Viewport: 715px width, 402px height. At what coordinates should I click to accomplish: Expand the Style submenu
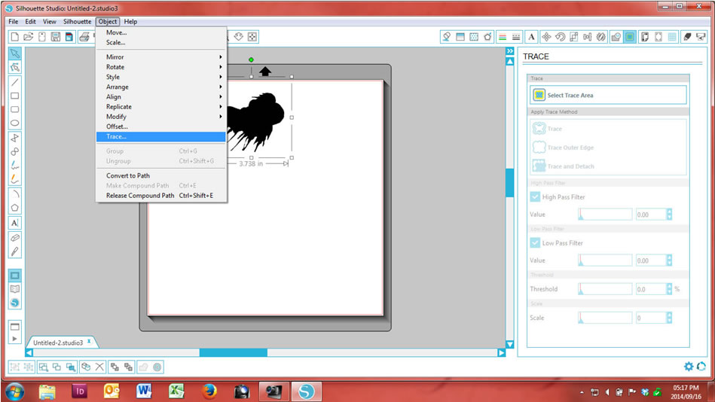(161, 77)
